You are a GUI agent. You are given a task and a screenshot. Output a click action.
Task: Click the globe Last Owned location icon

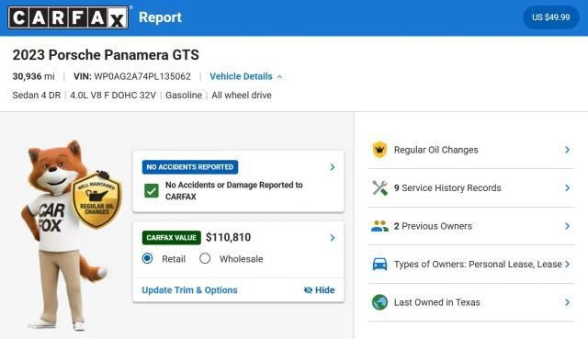pos(379,302)
